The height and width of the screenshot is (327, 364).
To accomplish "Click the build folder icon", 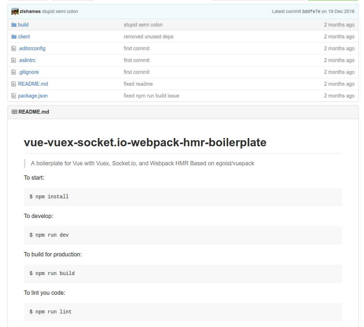I will coord(14,25).
